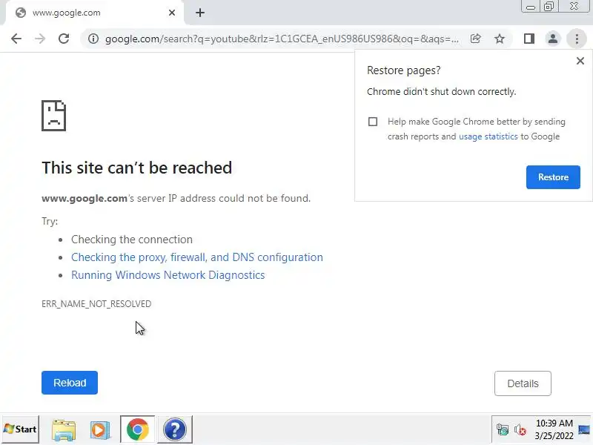Screen dimensions: 593x445
Task: Switch to Chrome in the taskbar
Action: (138, 429)
